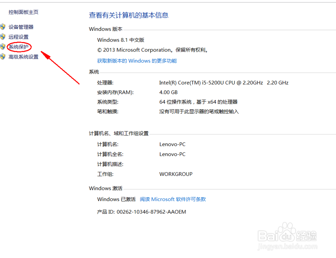336x258 pixels.
Task: Open 阅读 Microsoft 软件许可条款
Action: pos(172,199)
